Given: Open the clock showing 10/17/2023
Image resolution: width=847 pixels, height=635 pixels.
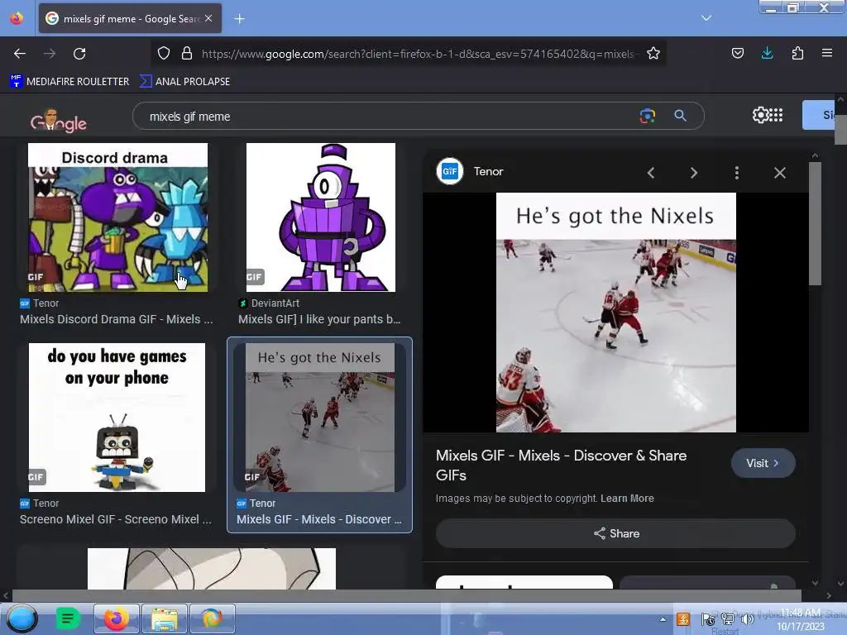Looking at the screenshot, I should tap(801, 619).
